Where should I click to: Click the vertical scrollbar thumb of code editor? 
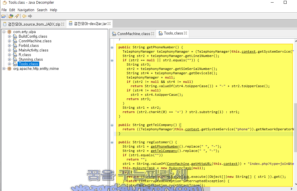click(296, 127)
